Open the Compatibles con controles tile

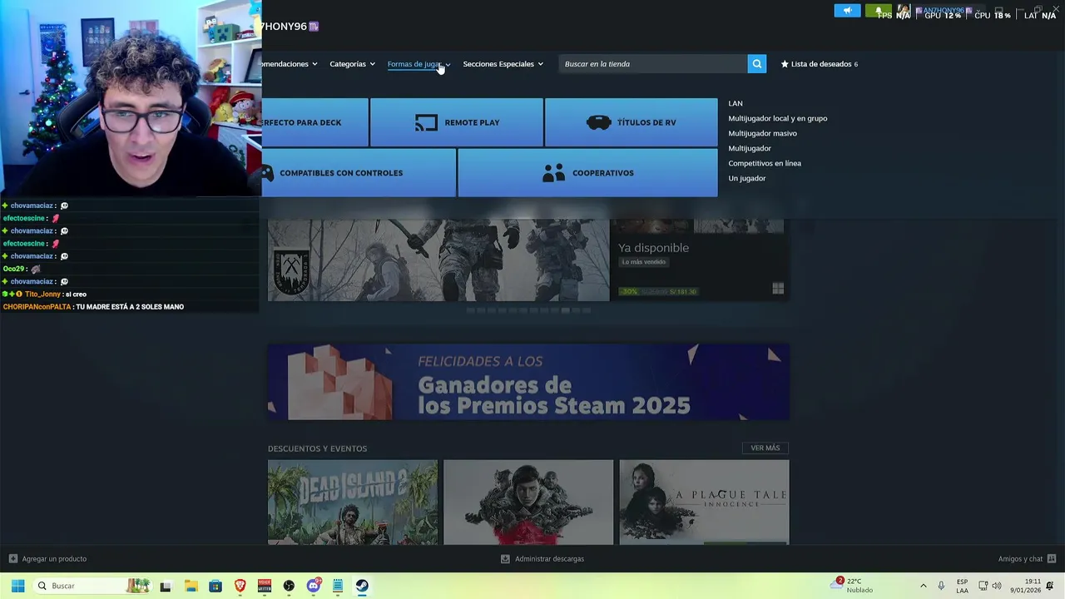pyautogui.click(x=359, y=173)
